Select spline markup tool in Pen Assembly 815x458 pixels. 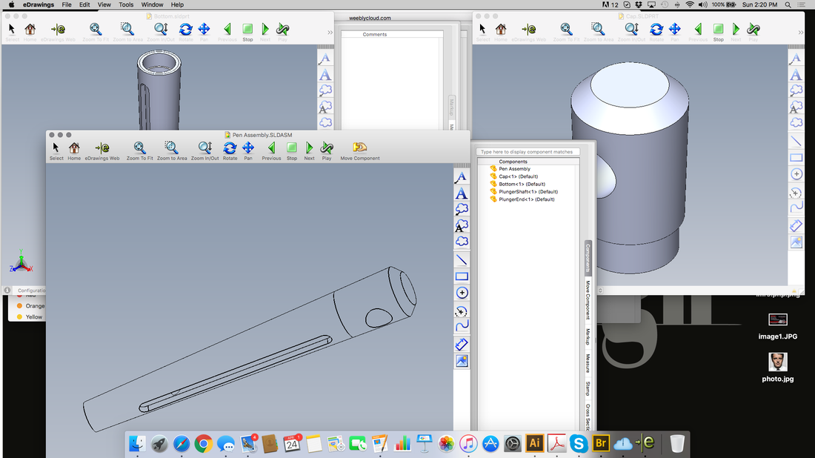click(461, 327)
